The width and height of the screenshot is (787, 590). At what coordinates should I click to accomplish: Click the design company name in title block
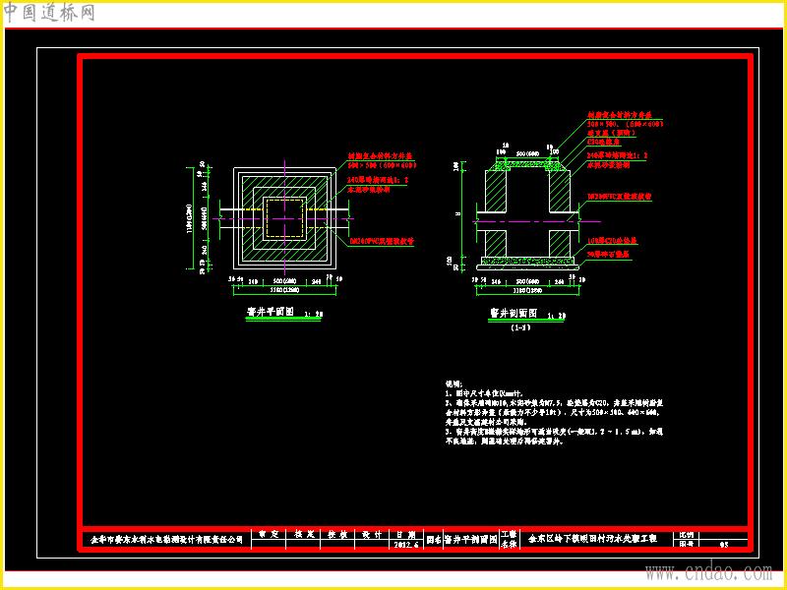click(166, 540)
